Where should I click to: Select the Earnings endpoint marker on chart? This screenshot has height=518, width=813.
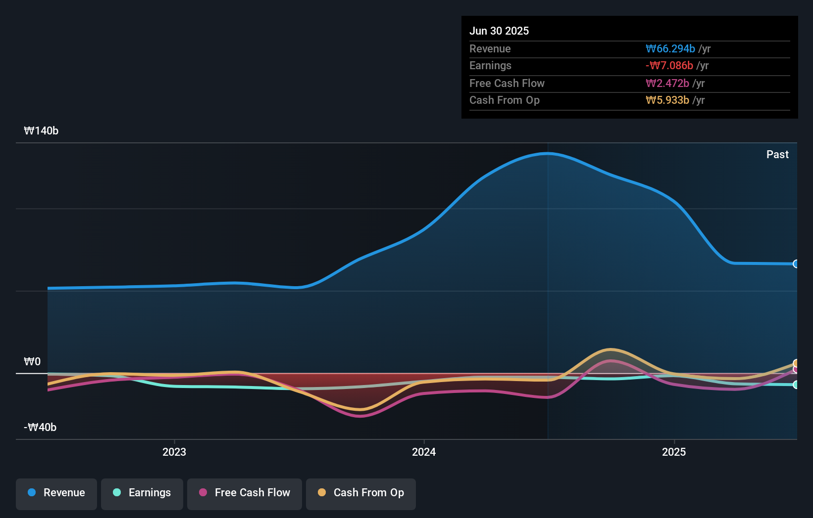point(796,385)
